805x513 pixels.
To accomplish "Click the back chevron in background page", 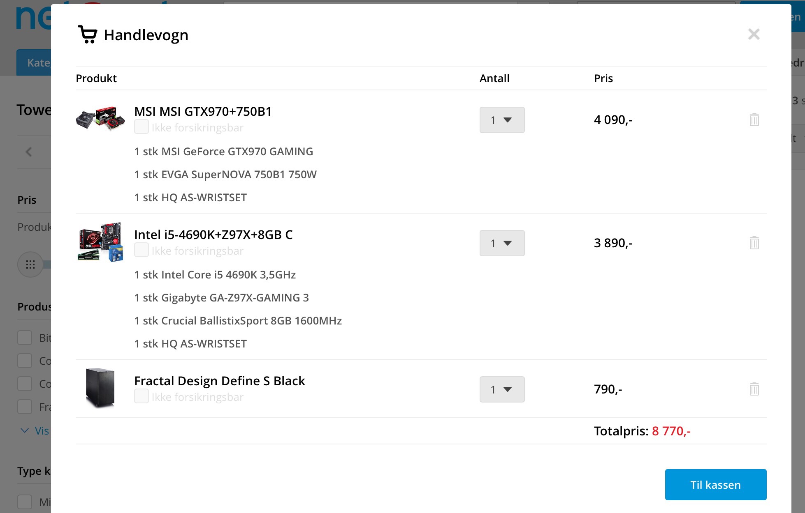I will pyautogui.click(x=29, y=152).
